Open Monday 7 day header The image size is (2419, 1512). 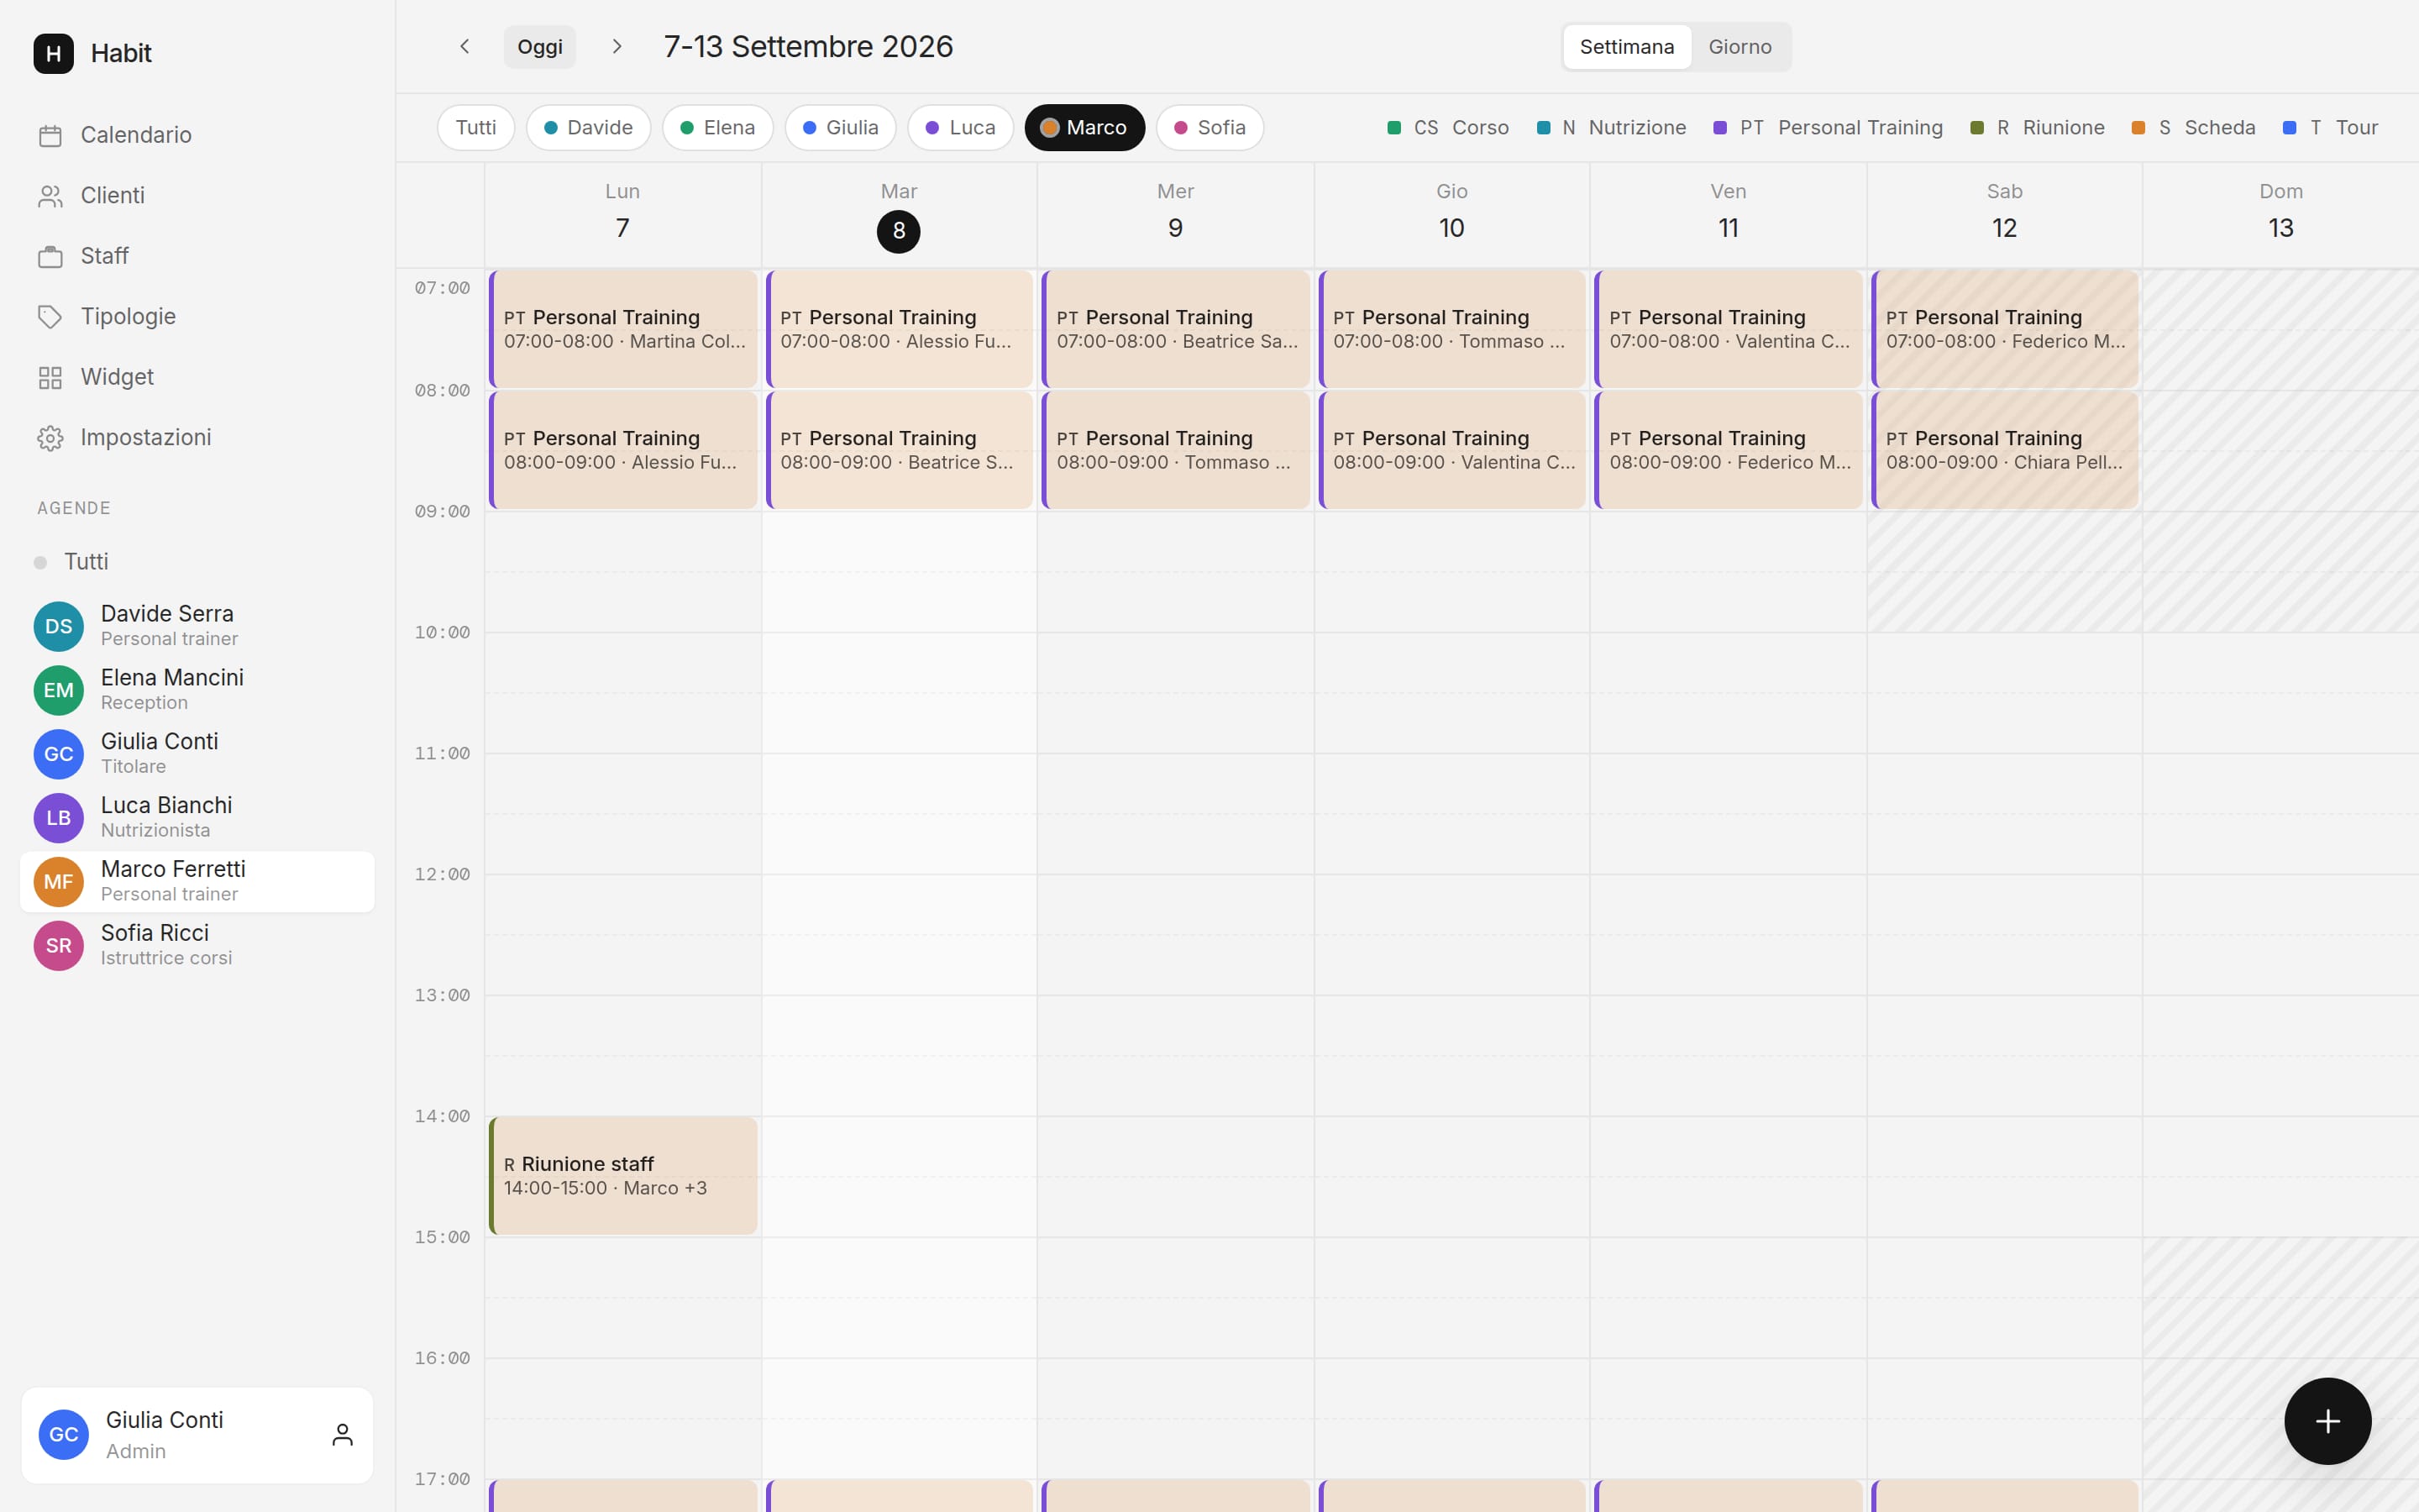click(x=622, y=213)
